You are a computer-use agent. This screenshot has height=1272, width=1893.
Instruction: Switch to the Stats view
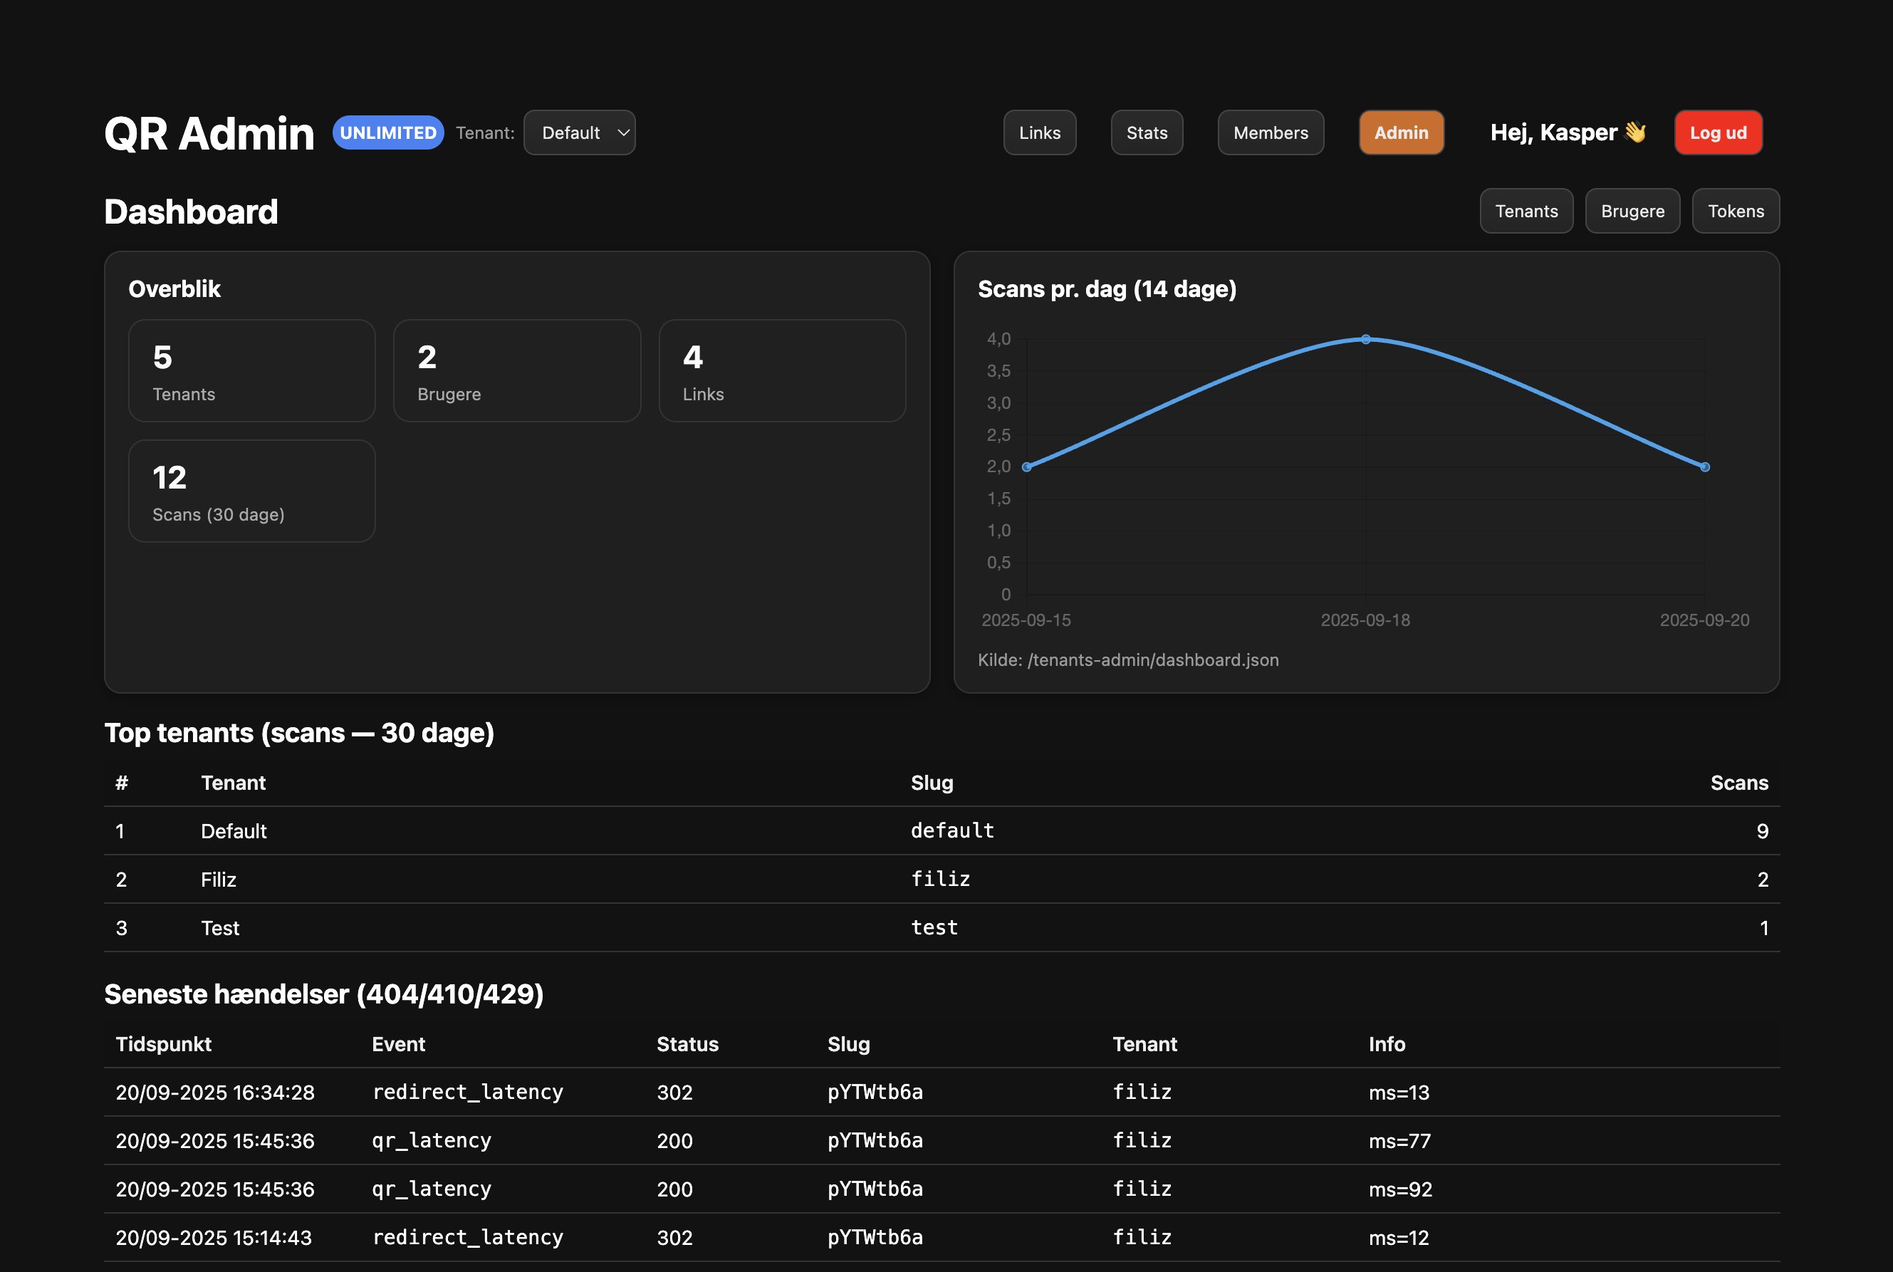1146,132
